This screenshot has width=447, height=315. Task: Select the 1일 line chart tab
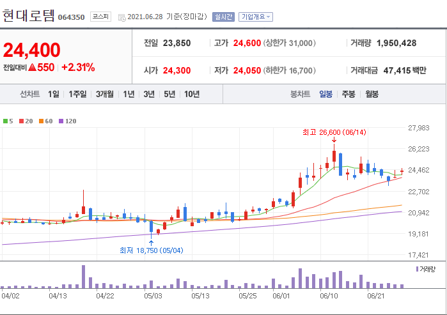53,94
